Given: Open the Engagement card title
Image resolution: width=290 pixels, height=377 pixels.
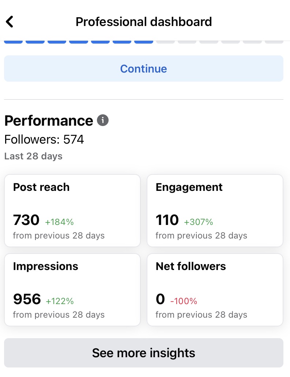Looking at the screenshot, I should point(189,187).
